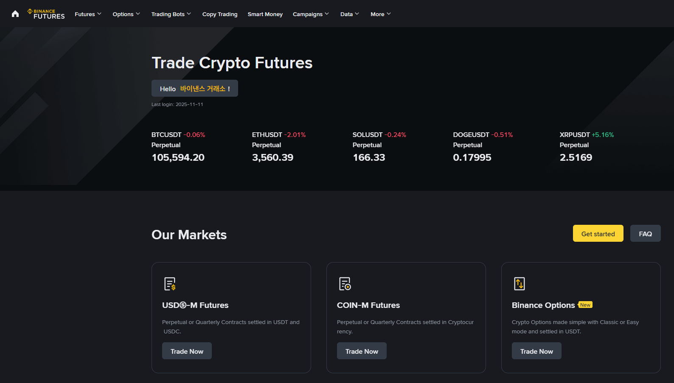The width and height of the screenshot is (674, 383).
Task: Open the XRPUSDT Perpetual ticker
Action: pos(587,146)
